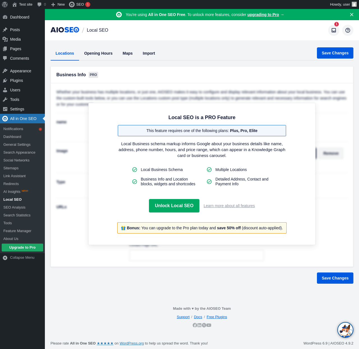
Task: Open the mascot help chat bubble
Action: point(345,330)
